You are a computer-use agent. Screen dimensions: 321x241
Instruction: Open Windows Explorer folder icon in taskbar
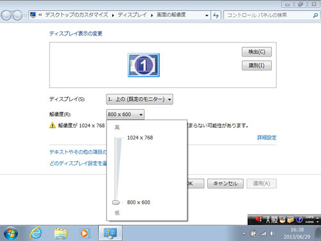click(60, 233)
